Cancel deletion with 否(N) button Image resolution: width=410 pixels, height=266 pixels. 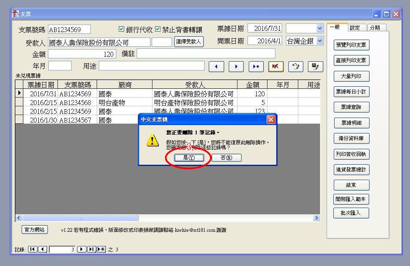pyautogui.click(x=226, y=158)
